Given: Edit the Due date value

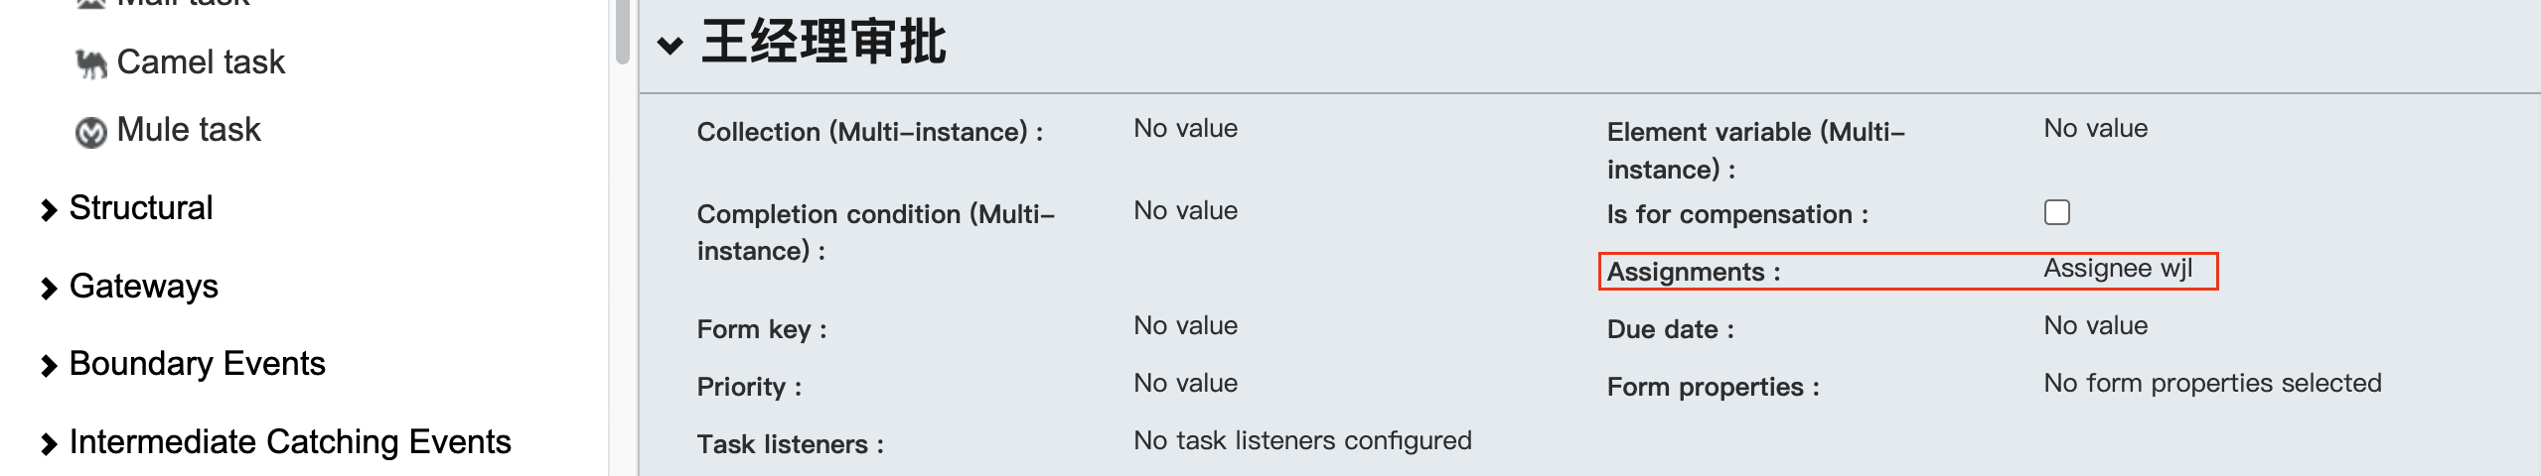Looking at the screenshot, I should (x=2095, y=326).
